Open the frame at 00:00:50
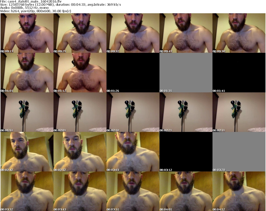Image resolution: width=266 pixels, height=211 pixels. pos(239,33)
